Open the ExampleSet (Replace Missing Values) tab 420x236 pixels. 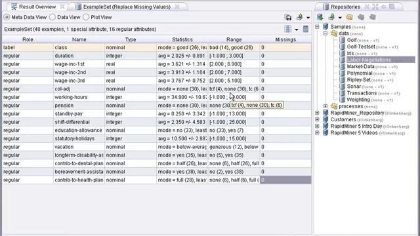coord(127,7)
